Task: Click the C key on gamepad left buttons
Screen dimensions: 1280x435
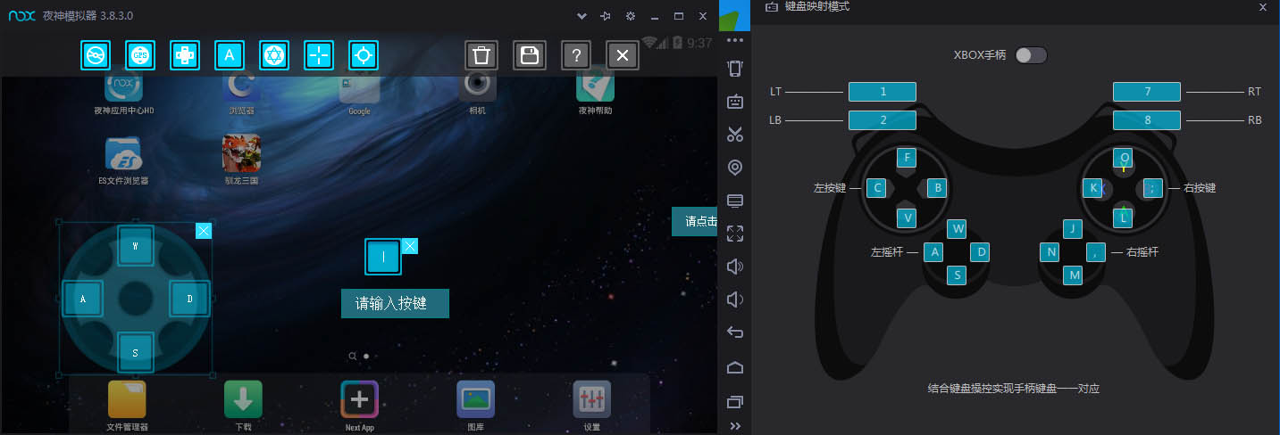Action: 878,188
